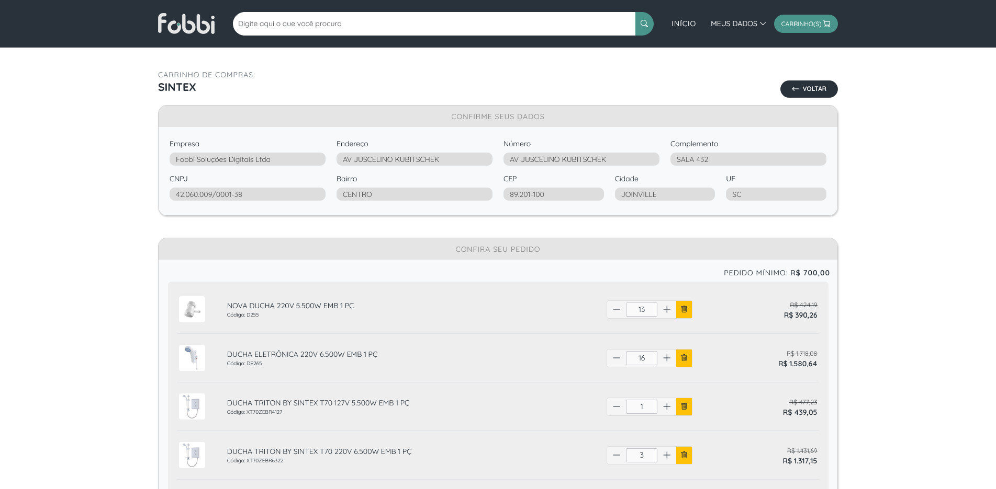
Task: Focus the product search input field
Action: (433, 24)
